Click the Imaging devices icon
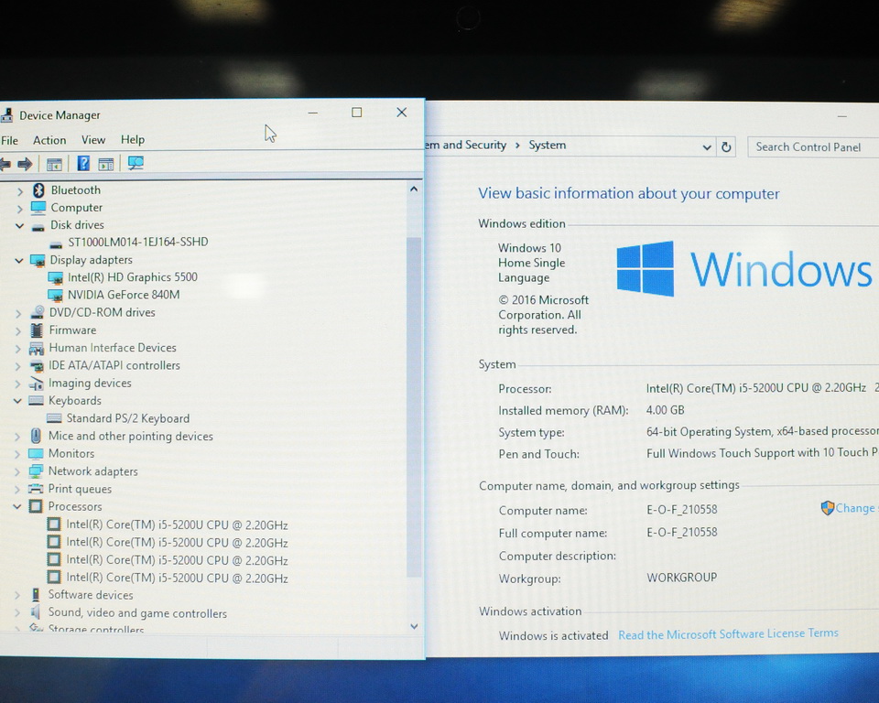 36,384
